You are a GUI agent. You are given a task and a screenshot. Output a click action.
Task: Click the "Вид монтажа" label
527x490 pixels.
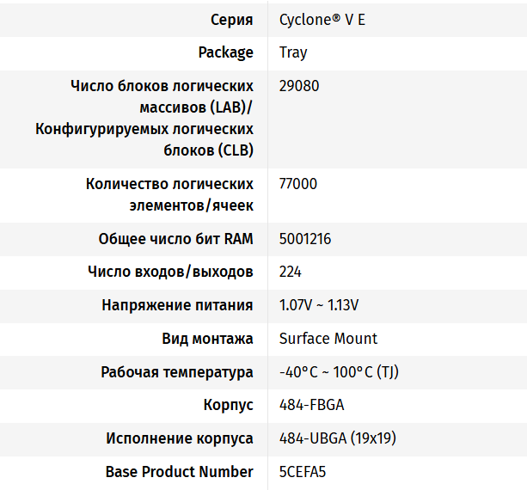pyautogui.click(x=207, y=339)
